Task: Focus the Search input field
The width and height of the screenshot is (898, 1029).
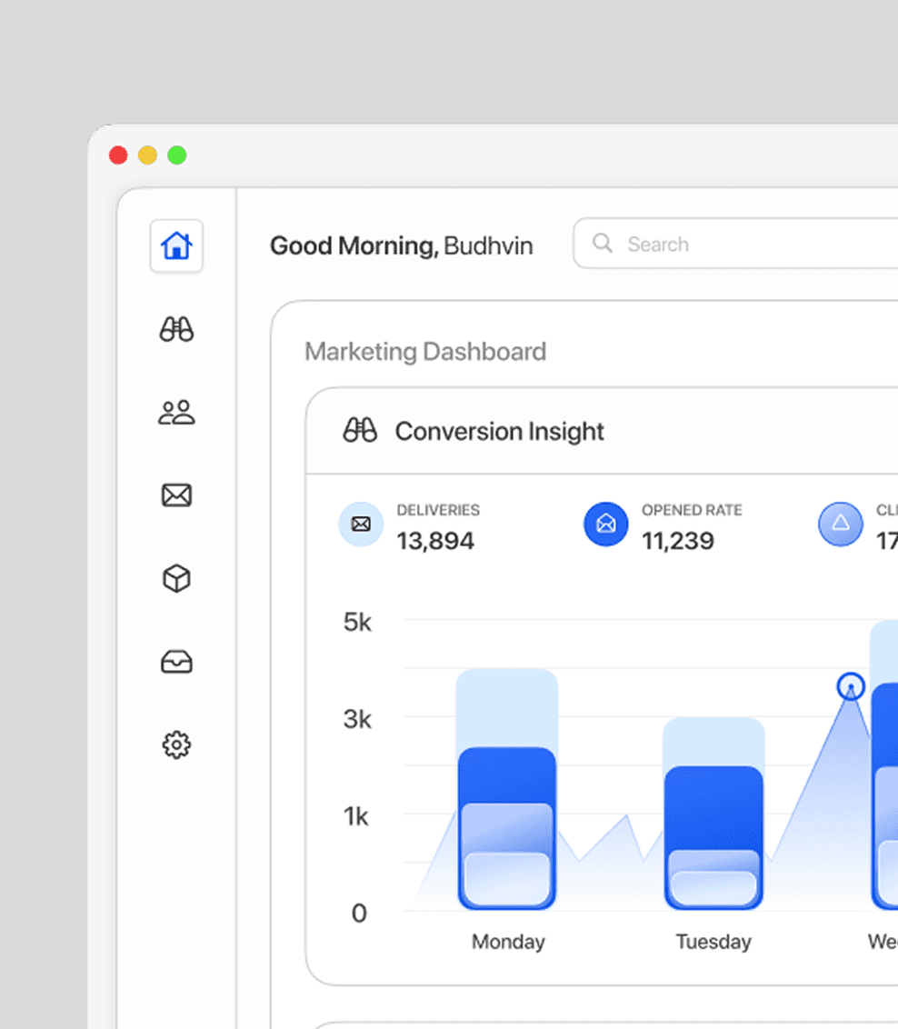Action: click(x=735, y=244)
